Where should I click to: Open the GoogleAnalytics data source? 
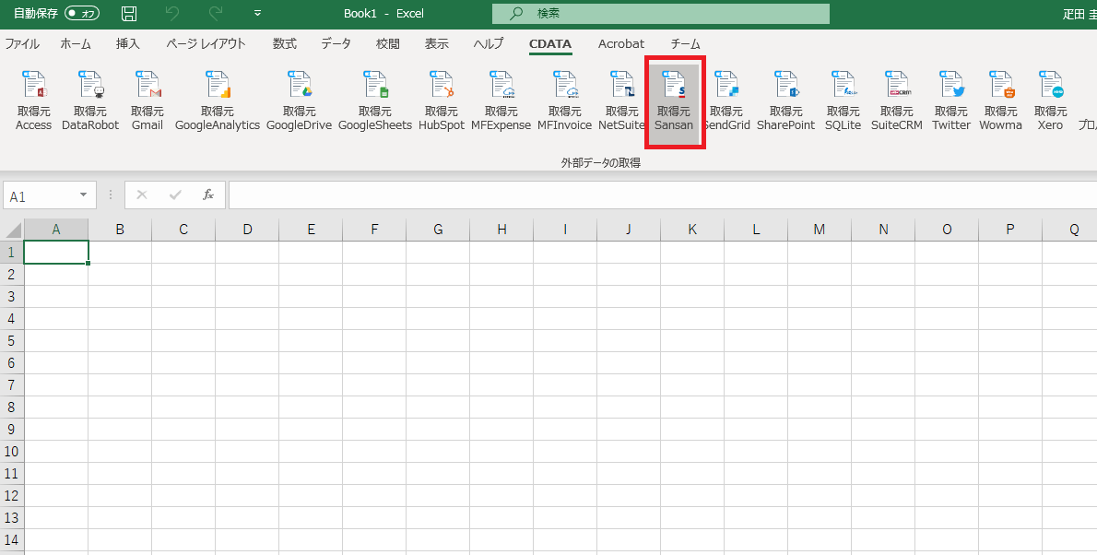pos(218,100)
